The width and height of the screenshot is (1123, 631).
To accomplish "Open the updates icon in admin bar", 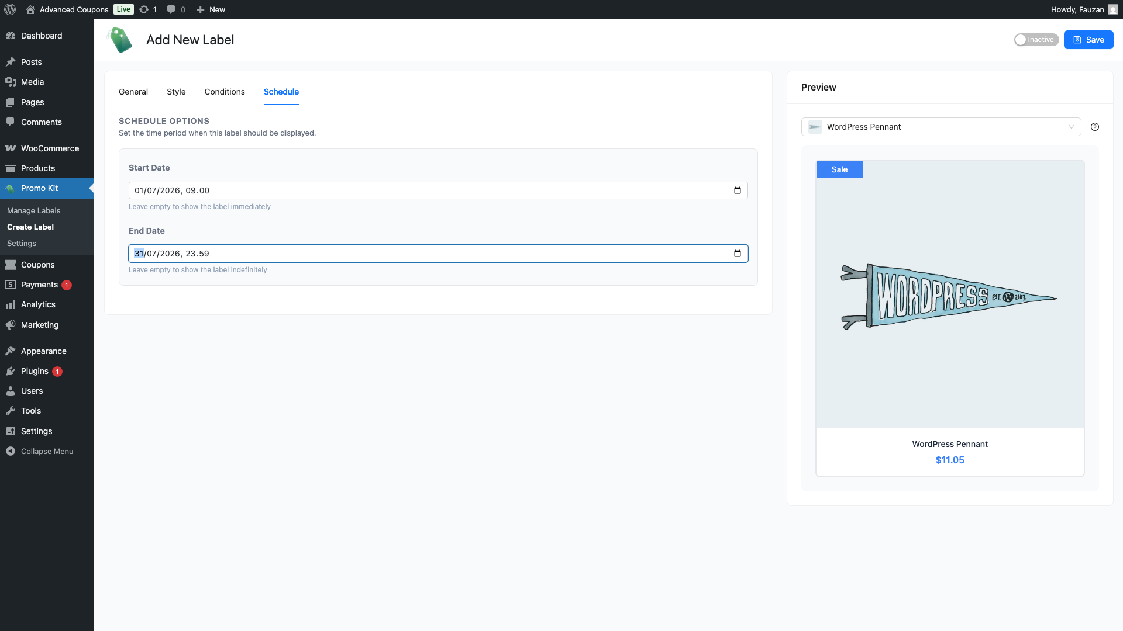I will [x=144, y=9].
